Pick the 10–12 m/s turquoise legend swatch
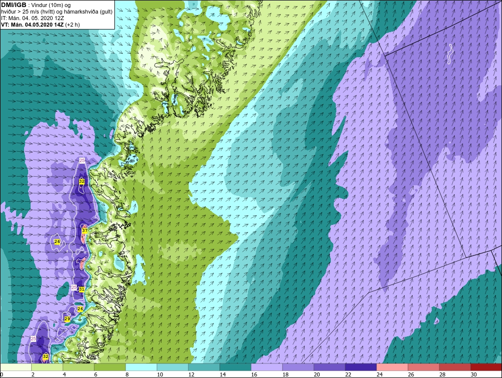This screenshot has height=378, width=502. pos(173,367)
